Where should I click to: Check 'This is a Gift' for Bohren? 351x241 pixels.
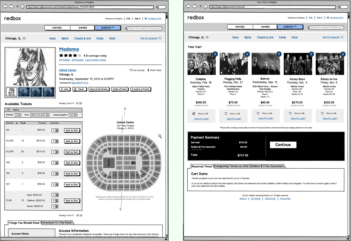pos(258,113)
